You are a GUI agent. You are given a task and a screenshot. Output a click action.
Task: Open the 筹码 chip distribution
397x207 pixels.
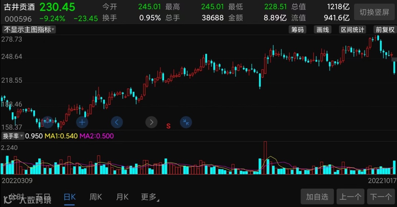click(297, 30)
